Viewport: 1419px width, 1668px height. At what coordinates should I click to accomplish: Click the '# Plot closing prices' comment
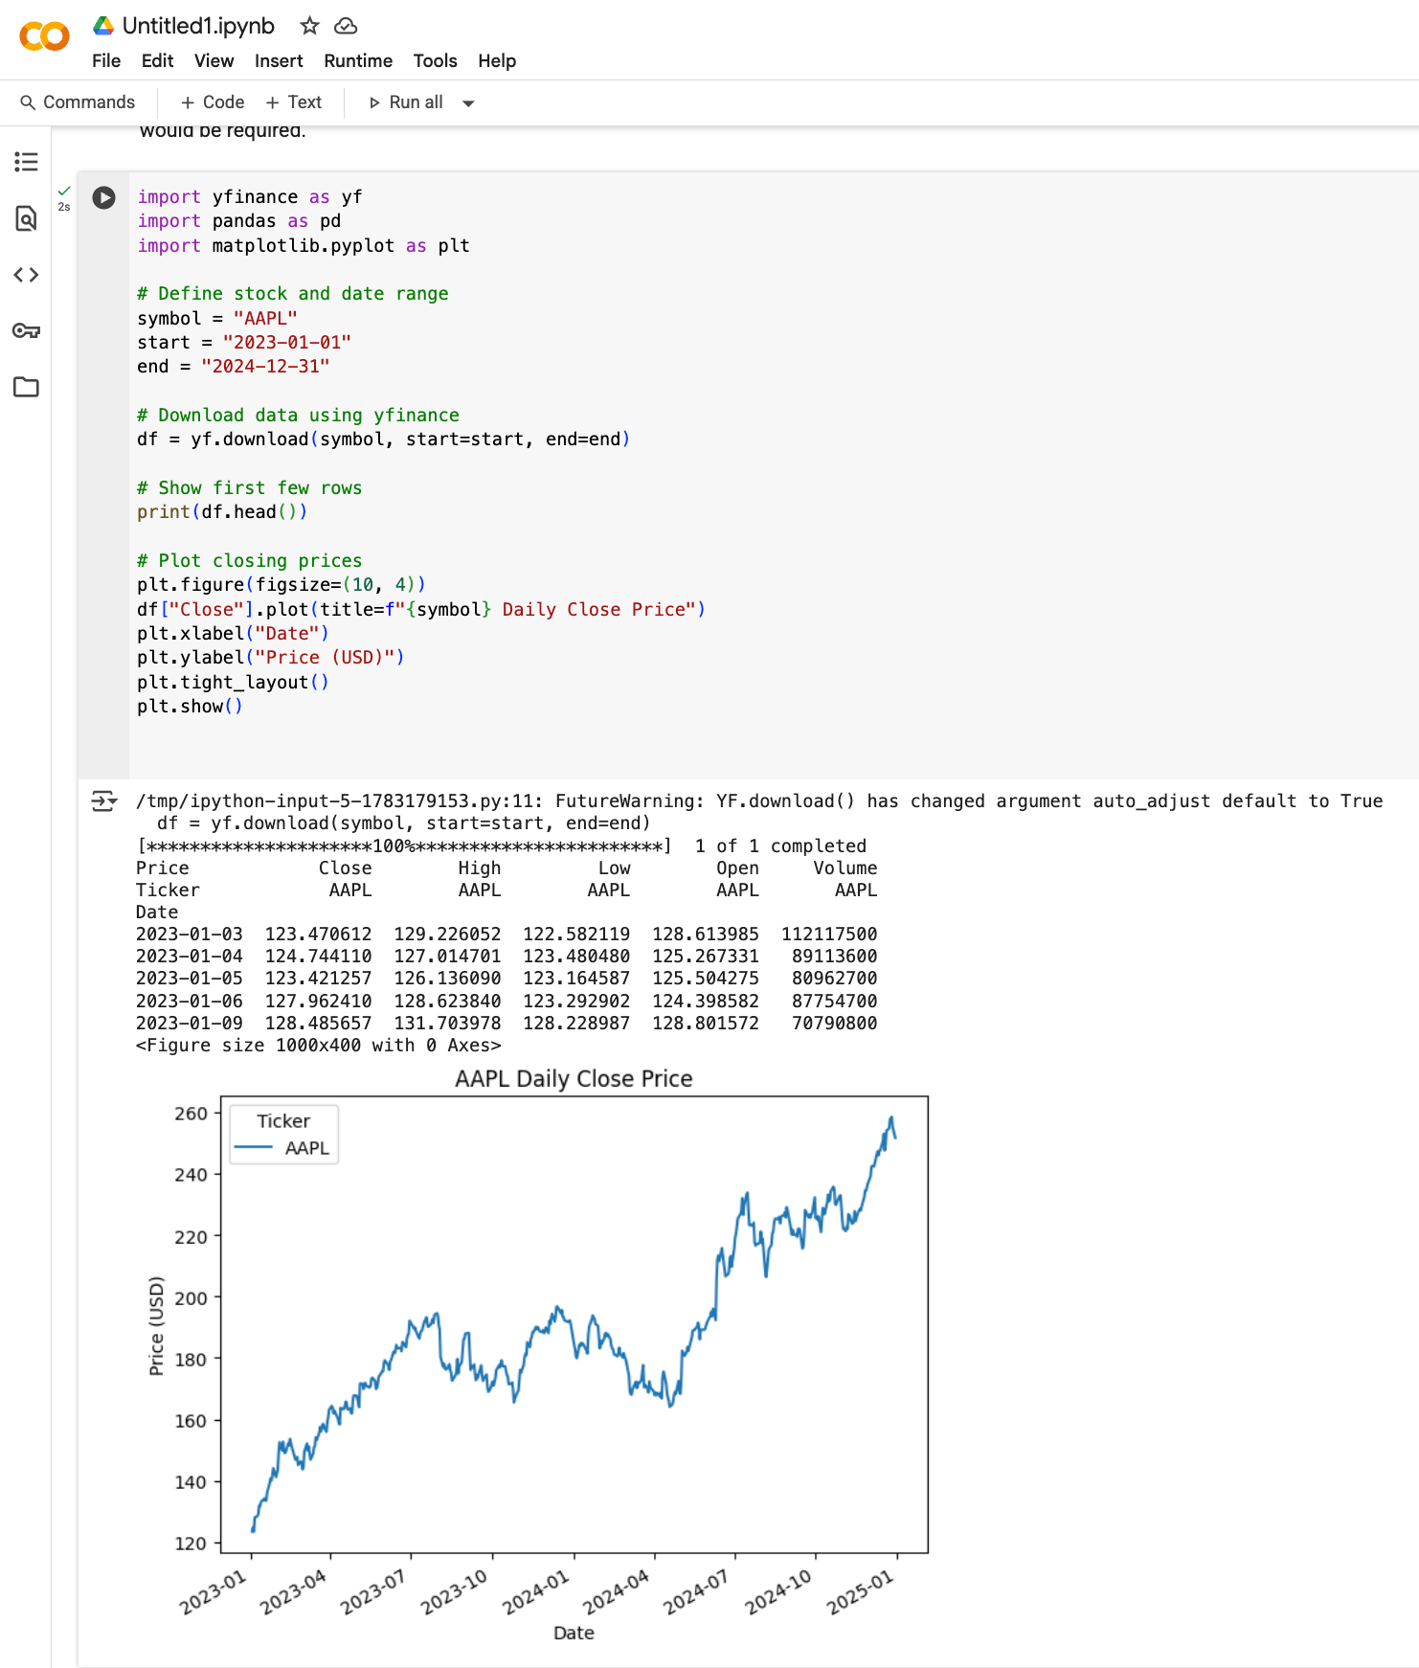250,561
